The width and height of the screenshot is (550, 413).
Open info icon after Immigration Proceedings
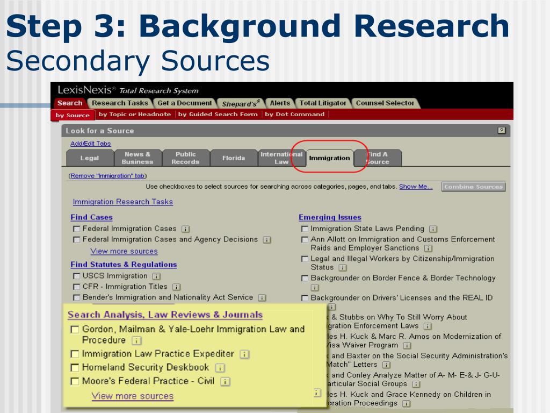[x=406, y=403]
